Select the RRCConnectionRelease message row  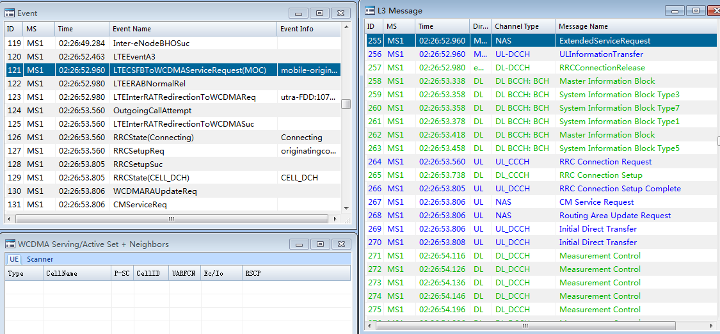tap(540, 67)
